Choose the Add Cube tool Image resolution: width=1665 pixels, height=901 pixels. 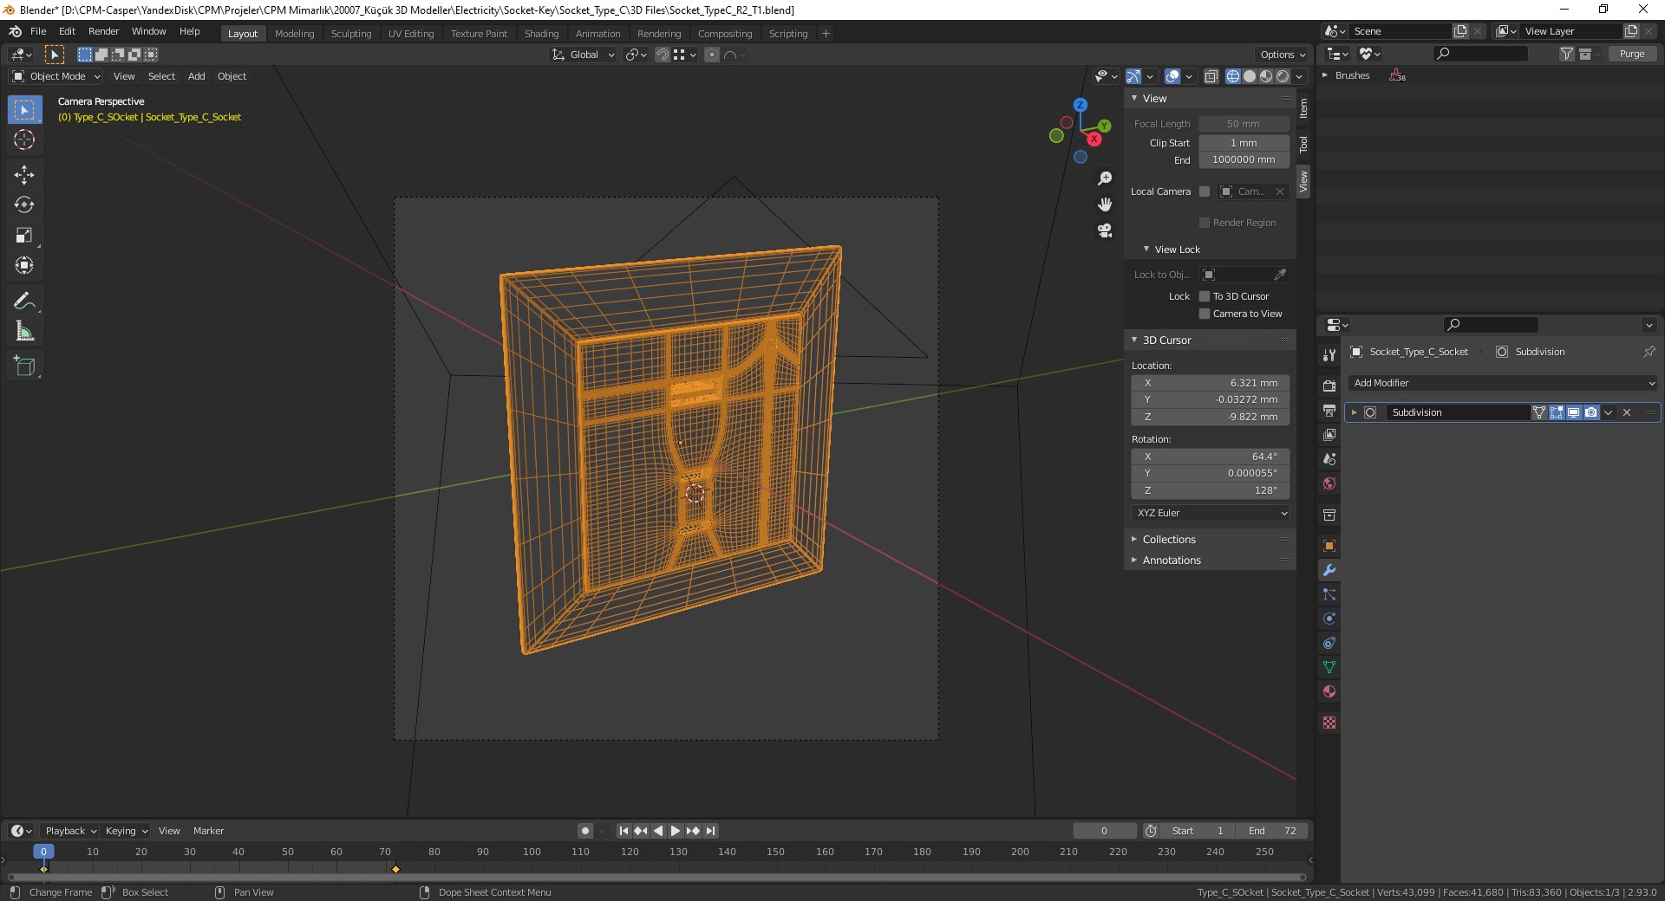(24, 366)
